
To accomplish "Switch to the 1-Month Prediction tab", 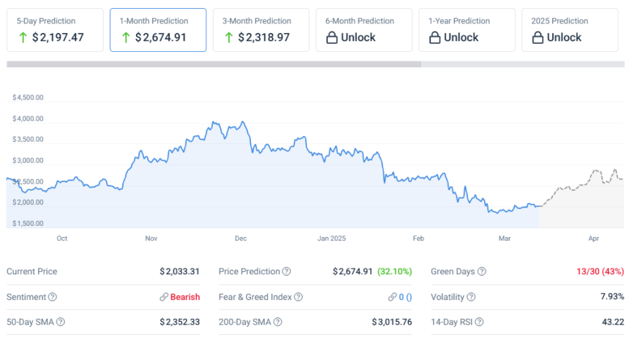I will tap(158, 30).
